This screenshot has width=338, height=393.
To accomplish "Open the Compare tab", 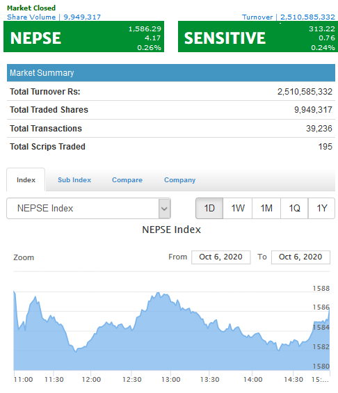I will coord(127,180).
